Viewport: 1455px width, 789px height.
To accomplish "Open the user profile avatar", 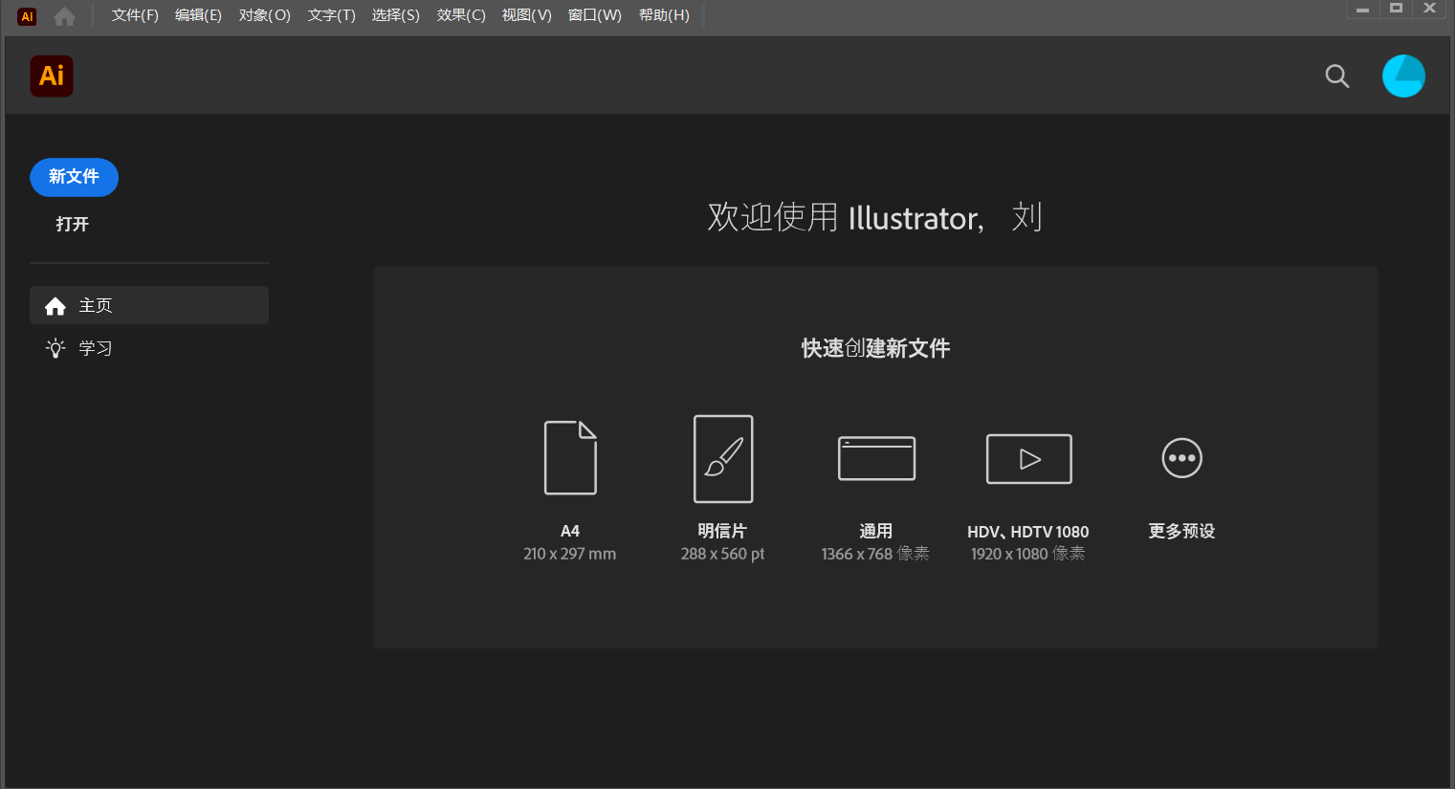I will (1403, 77).
